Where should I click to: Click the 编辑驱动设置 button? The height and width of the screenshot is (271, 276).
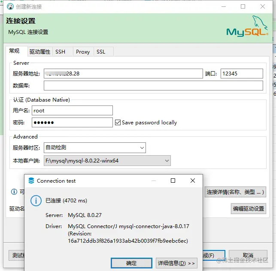(249, 208)
